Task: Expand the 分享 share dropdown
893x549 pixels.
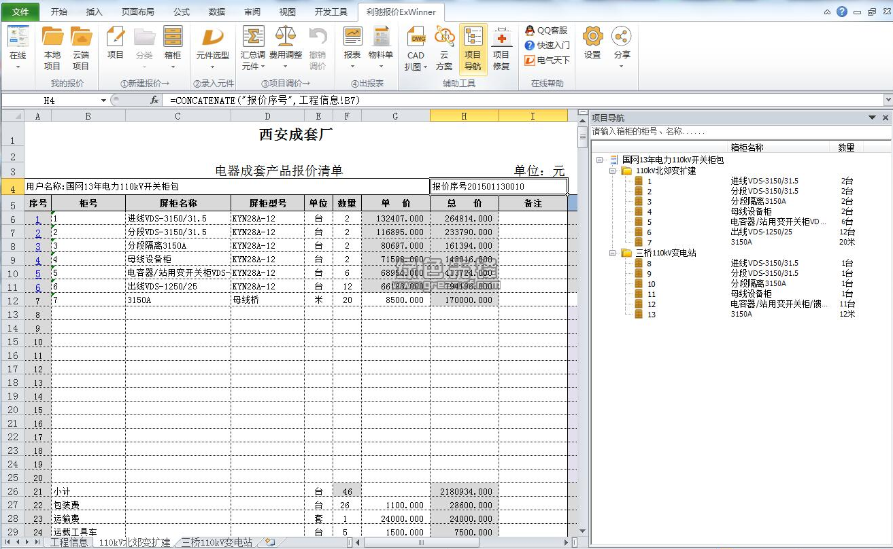Action: pyautogui.click(x=622, y=67)
